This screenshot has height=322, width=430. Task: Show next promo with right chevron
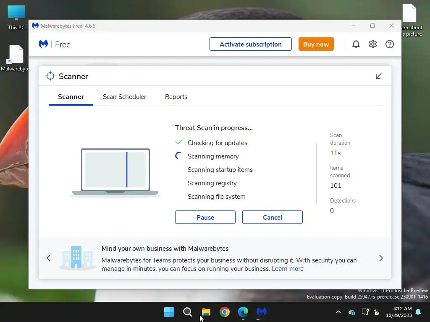tap(381, 258)
